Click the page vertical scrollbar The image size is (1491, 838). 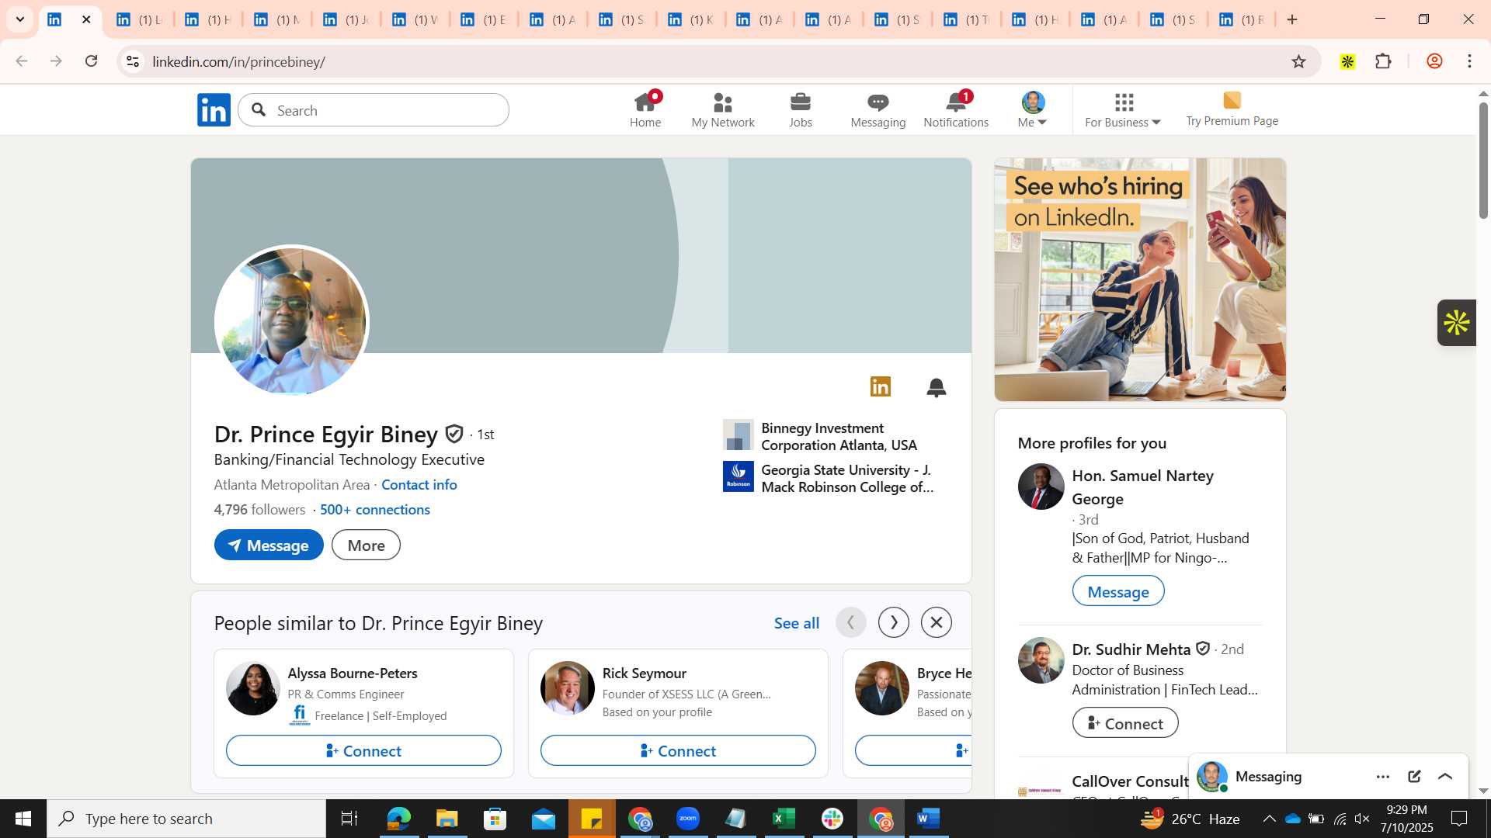click(1483, 160)
